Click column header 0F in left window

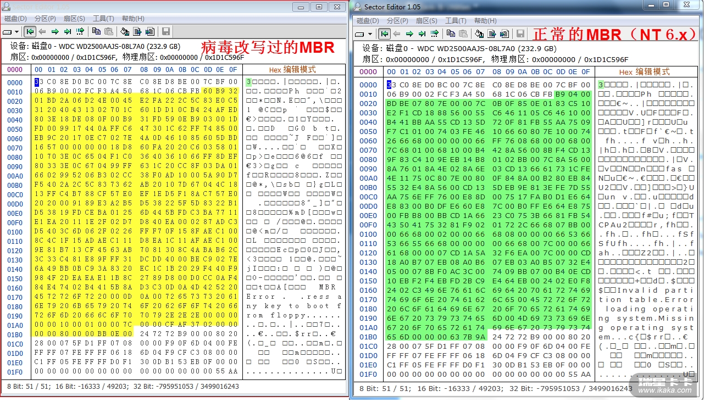point(233,70)
